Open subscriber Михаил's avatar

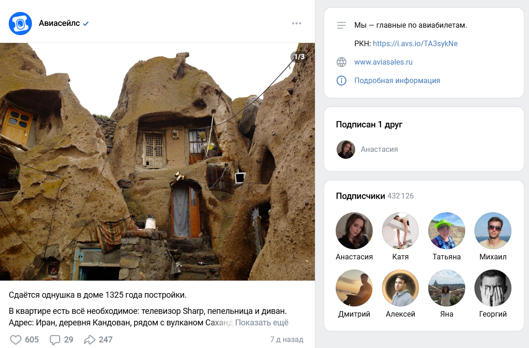tap(493, 231)
